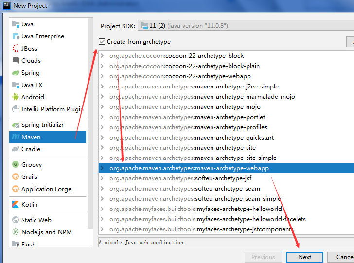Expand maven-archetype-marmalade-mojo node

102,97
